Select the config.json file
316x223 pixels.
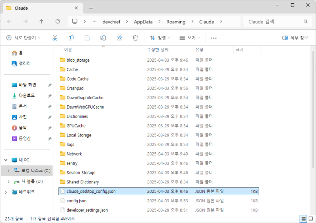(x=76, y=201)
